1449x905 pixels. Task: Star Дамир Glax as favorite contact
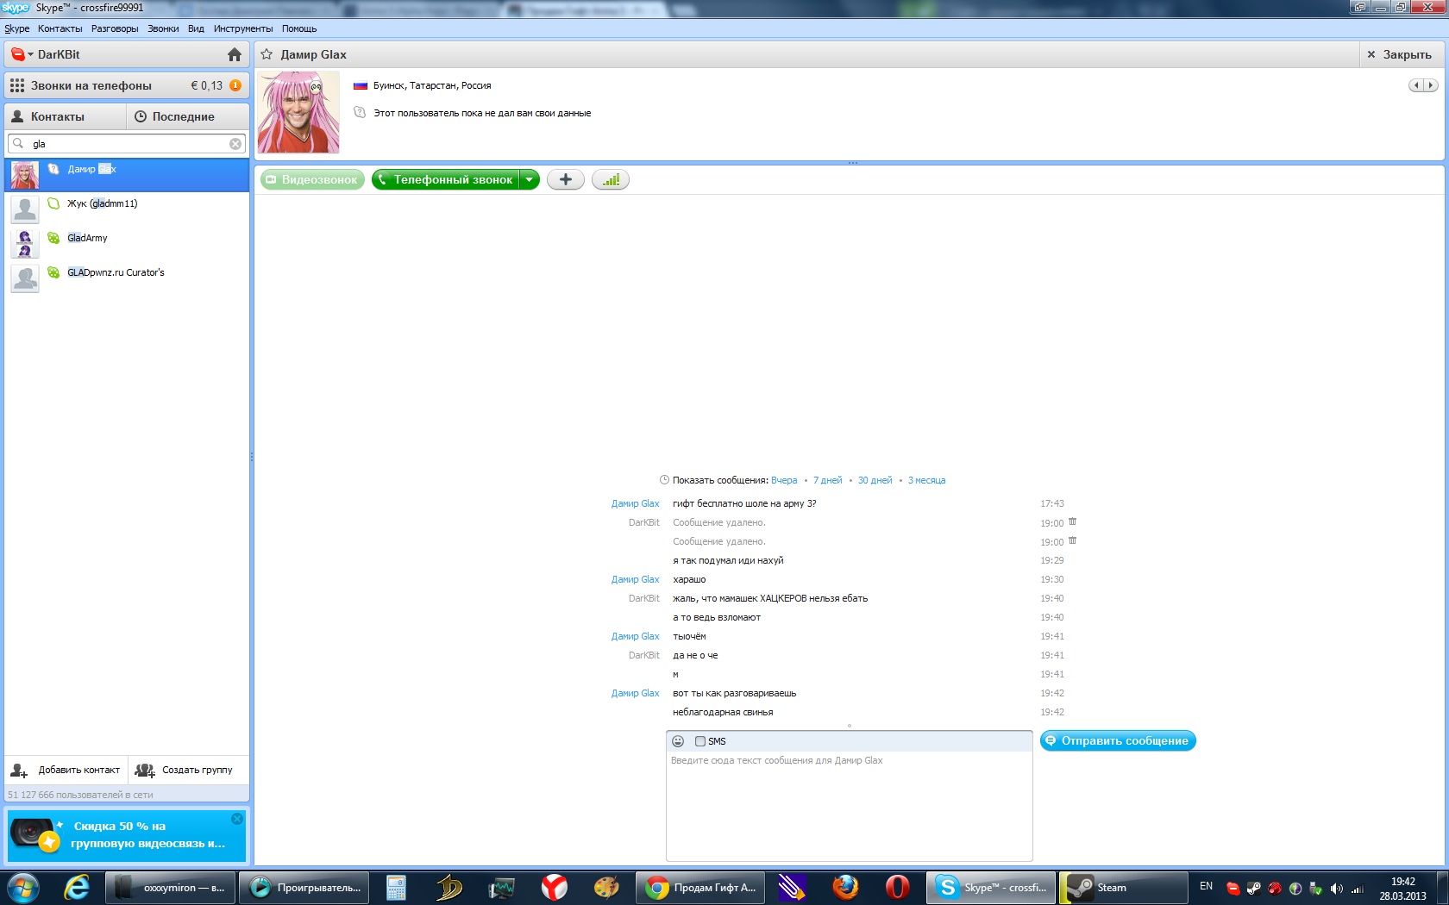coord(267,54)
